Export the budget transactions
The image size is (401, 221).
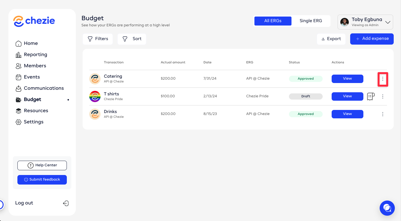click(x=331, y=39)
